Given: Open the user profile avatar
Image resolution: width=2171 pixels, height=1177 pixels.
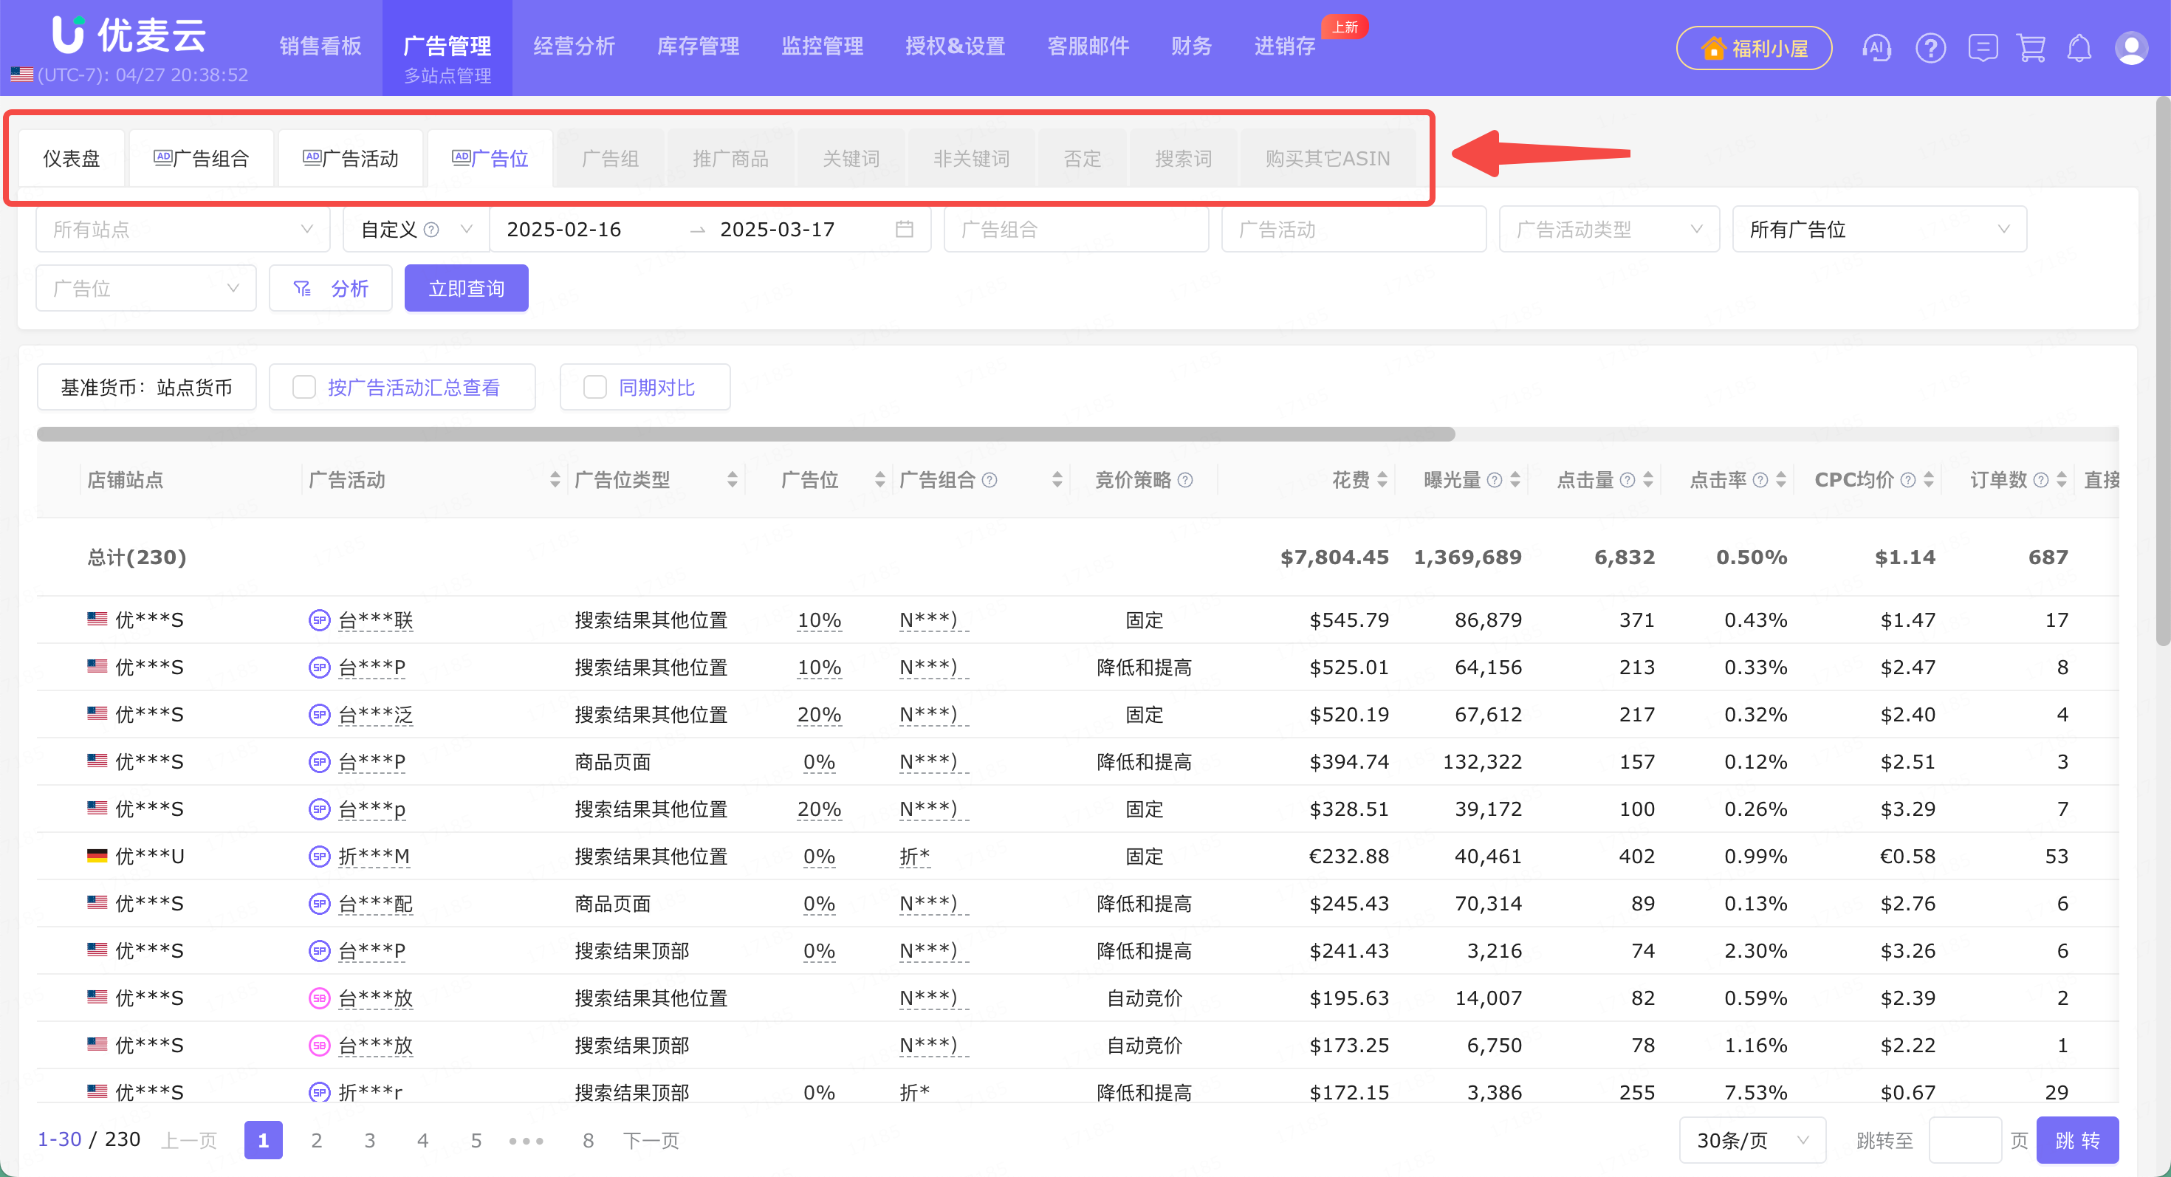Looking at the screenshot, I should (2131, 48).
